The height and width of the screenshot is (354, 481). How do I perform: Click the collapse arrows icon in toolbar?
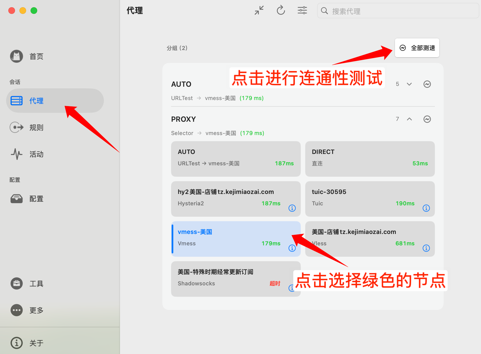[259, 11]
